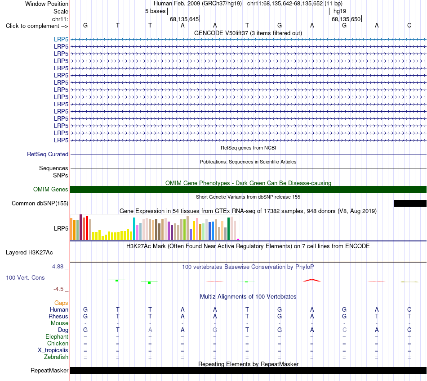
Task: Click the "chr11:" ruler label
Action: click(x=60, y=19)
